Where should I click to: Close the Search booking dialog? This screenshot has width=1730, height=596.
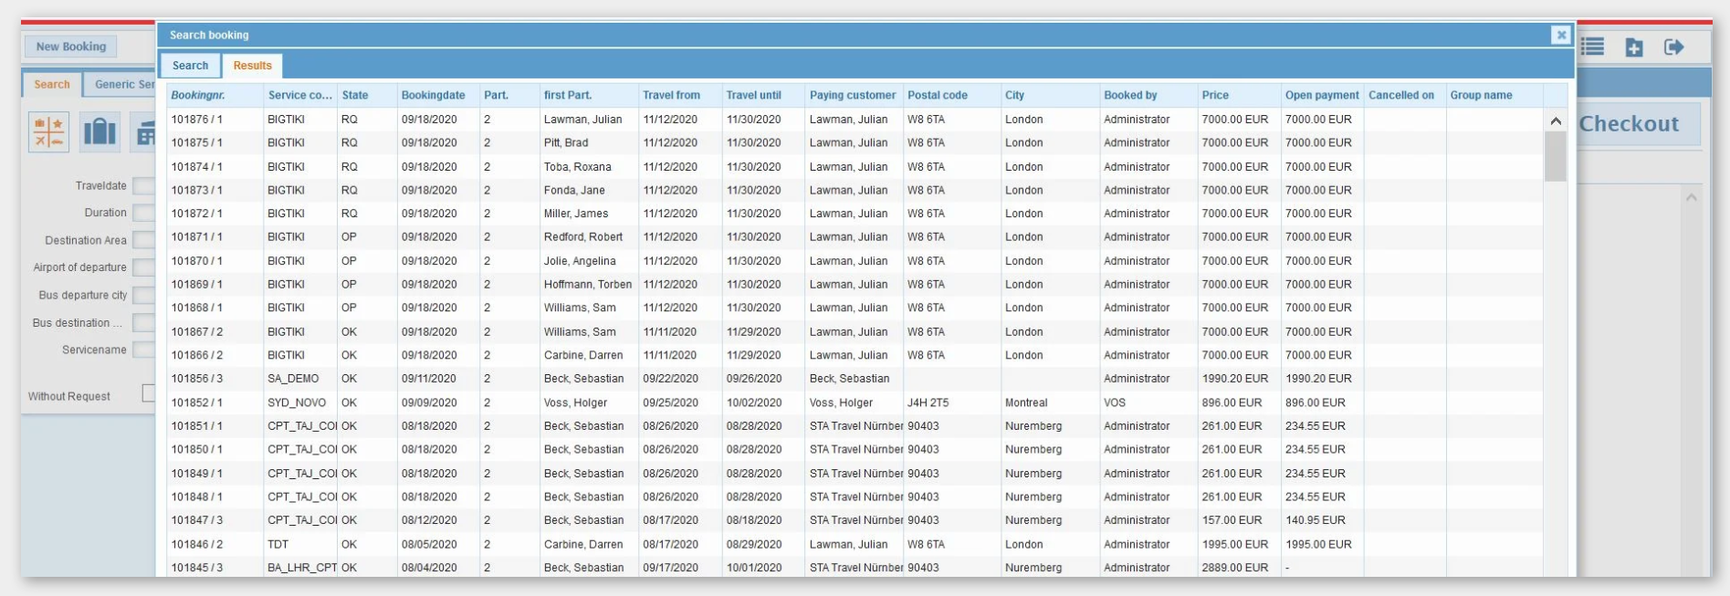click(1561, 35)
